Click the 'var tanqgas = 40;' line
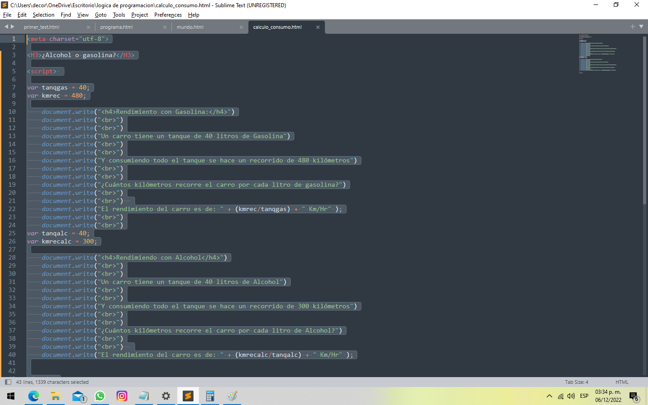The width and height of the screenshot is (648, 405). [58, 88]
